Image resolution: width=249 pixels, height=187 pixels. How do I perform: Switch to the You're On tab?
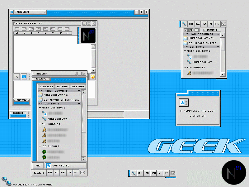[x=63, y=87]
